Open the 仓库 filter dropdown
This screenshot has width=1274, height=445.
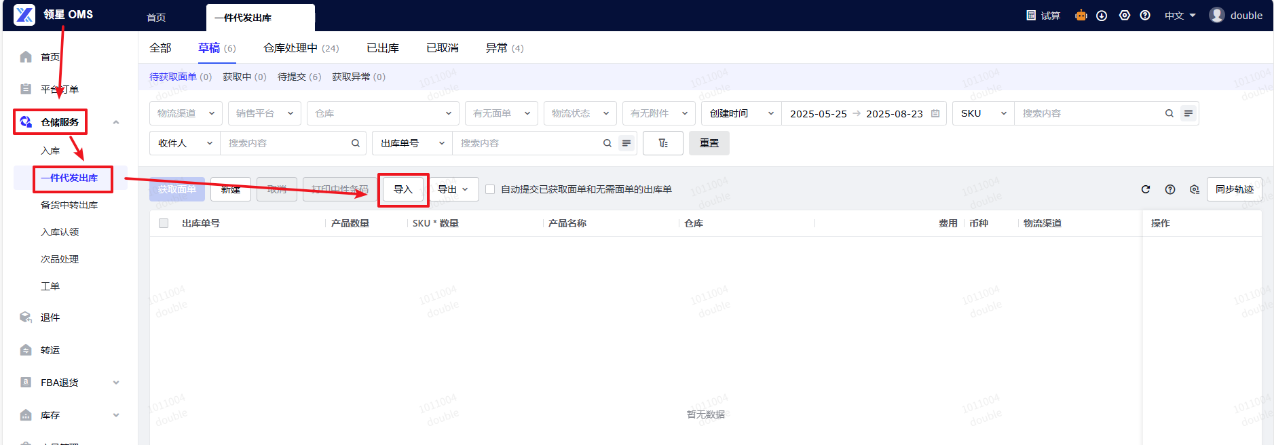[383, 113]
